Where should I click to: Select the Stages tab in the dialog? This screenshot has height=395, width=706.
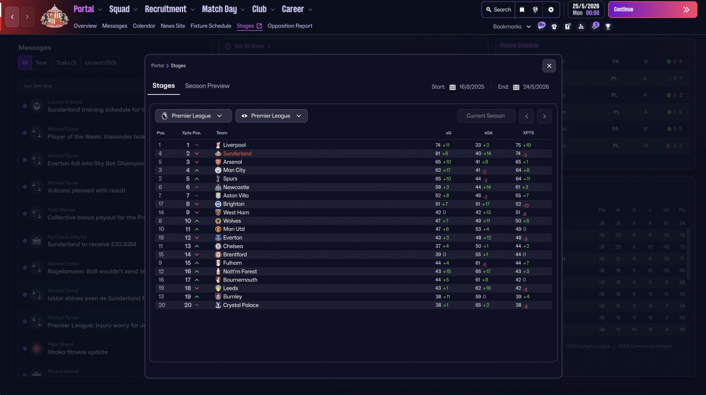[164, 86]
